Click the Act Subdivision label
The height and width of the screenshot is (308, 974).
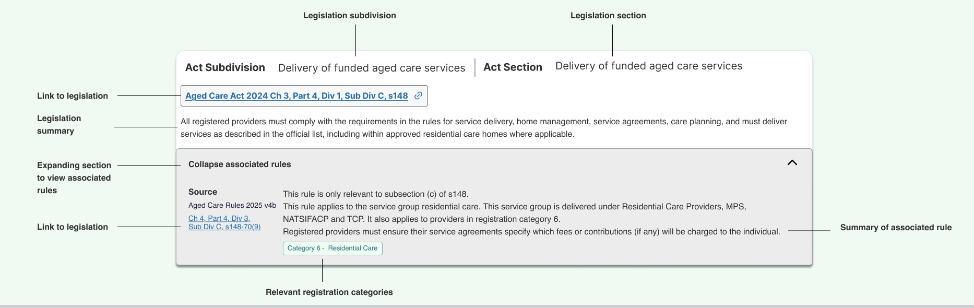point(225,67)
